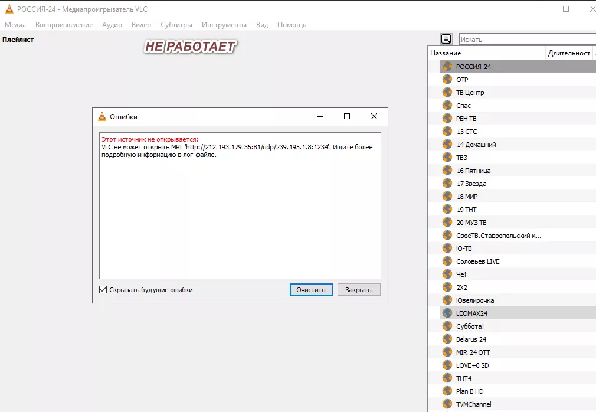Open the Медиа menu
This screenshot has width=596, height=412.
(x=15, y=25)
